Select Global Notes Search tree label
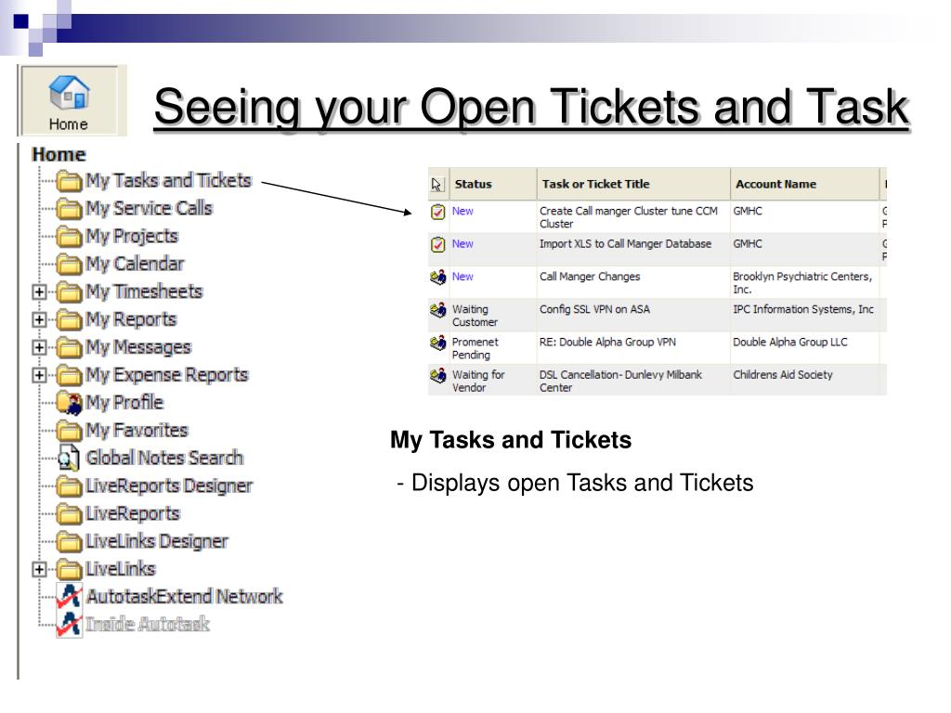Screen dimensions: 951x713 click(164, 459)
